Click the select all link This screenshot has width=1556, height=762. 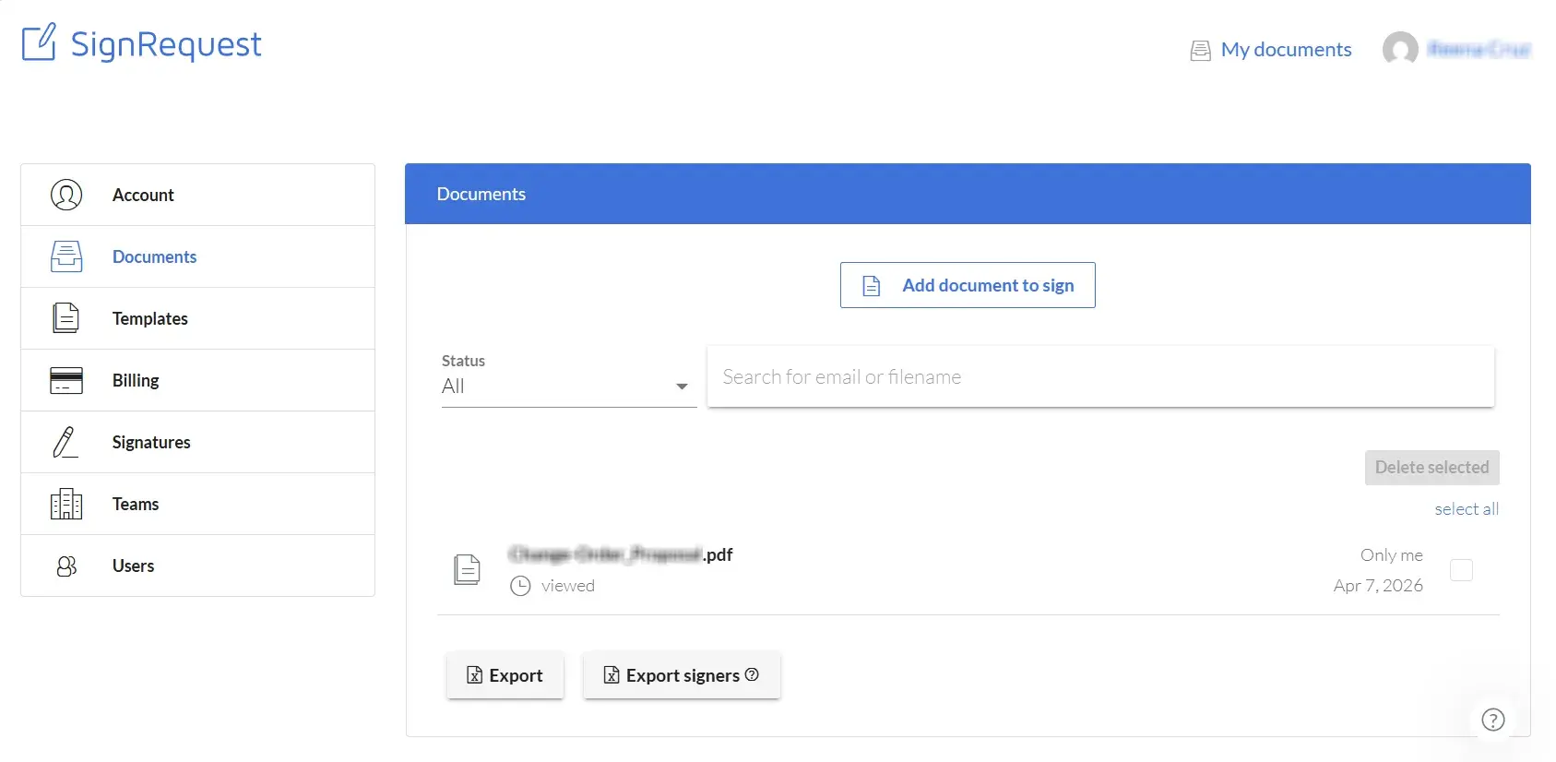(1467, 509)
